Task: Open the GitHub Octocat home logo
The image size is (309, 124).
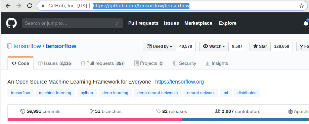Action: tap(11, 23)
